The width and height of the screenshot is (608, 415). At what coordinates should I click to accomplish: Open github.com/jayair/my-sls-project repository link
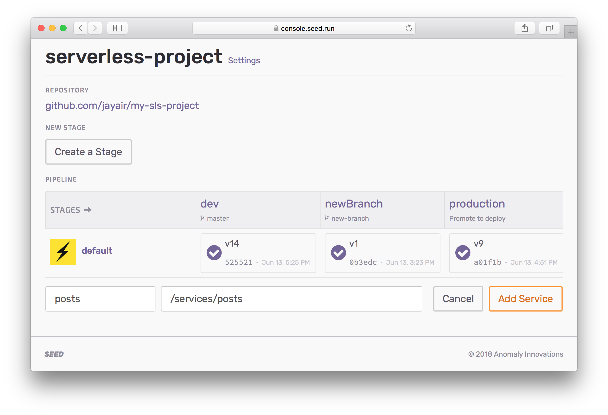pyautogui.click(x=122, y=106)
